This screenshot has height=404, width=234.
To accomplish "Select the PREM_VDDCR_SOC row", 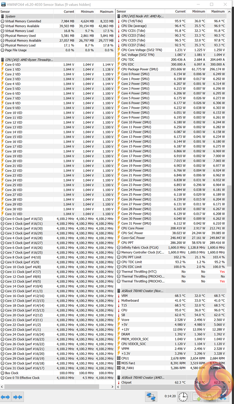I will pos(171,339).
